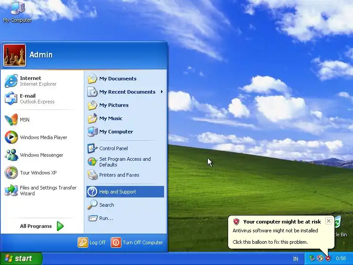Expand the My Recent Documents submenu arrow

coord(161,92)
